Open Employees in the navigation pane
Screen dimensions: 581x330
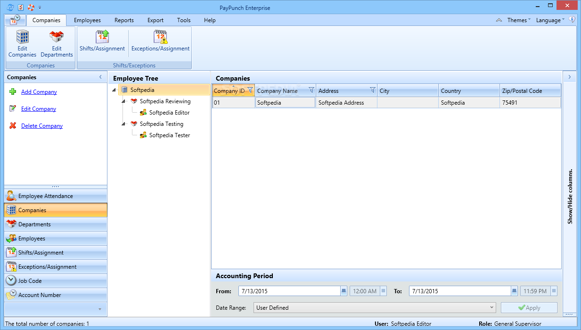(x=56, y=239)
